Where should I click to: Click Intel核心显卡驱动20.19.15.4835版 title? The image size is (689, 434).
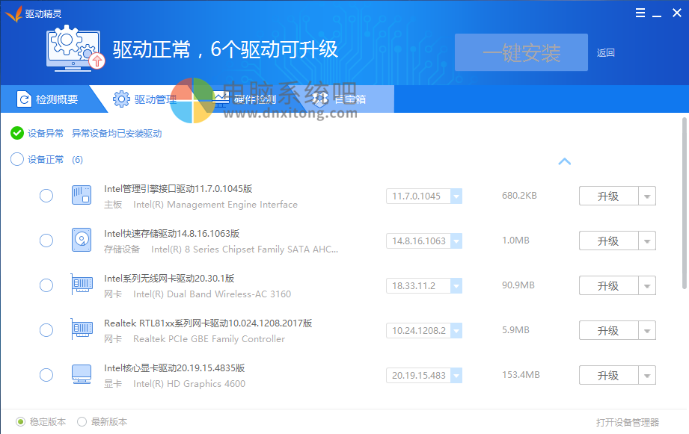(174, 368)
